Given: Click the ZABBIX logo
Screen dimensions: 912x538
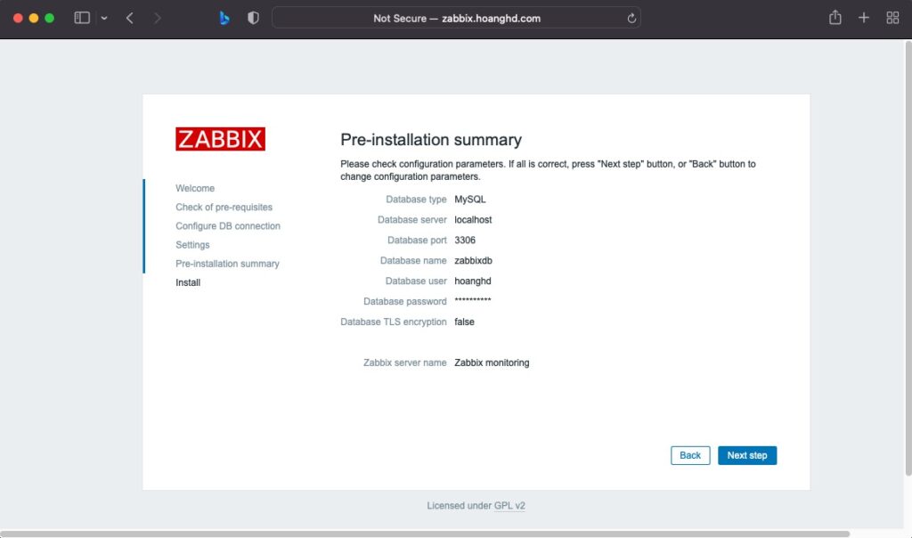Looking at the screenshot, I should point(221,139).
